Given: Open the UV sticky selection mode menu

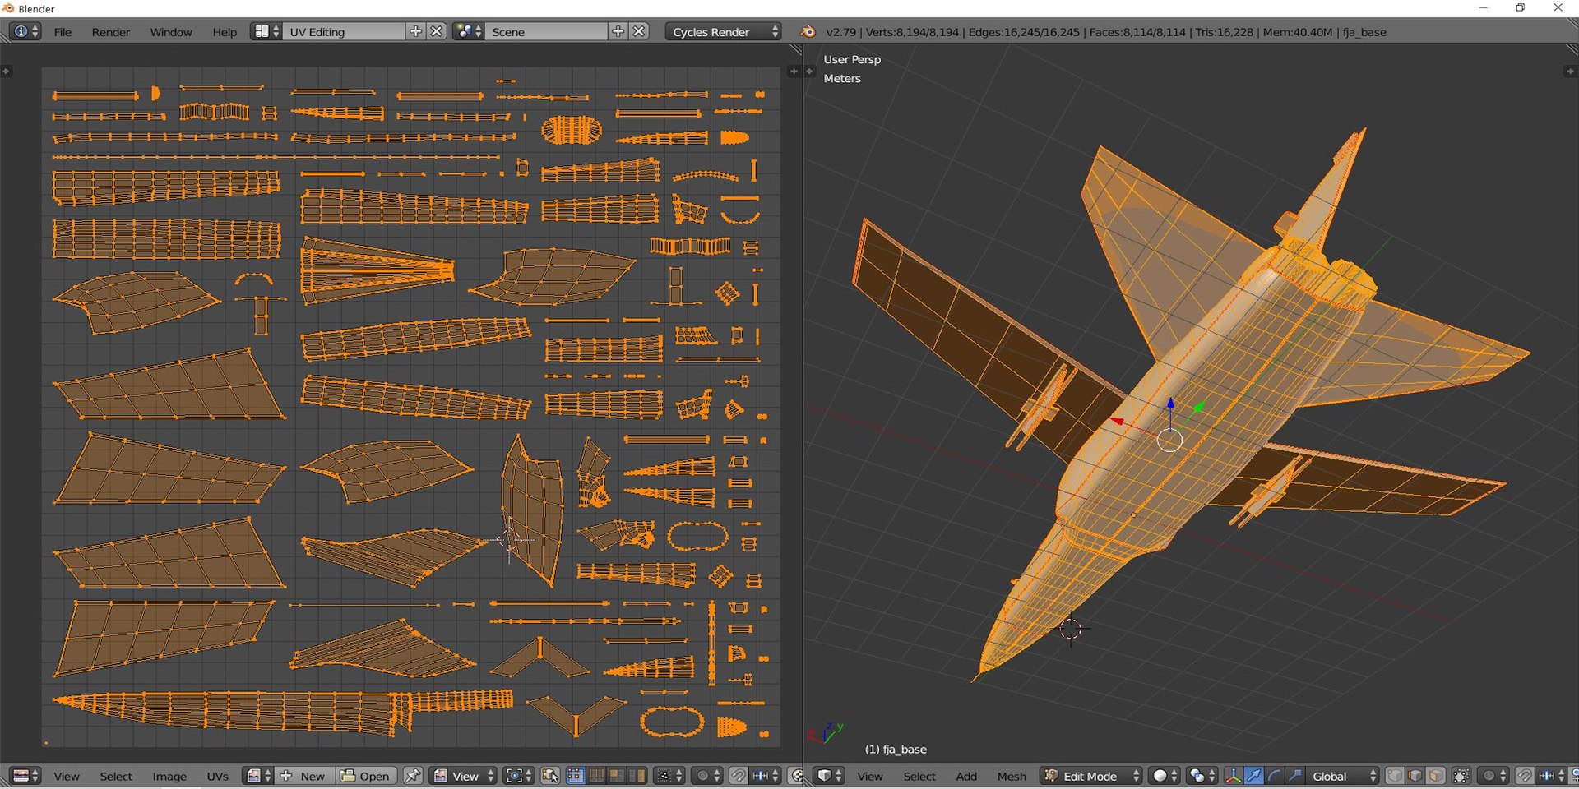Looking at the screenshot, I should [669, 776].
